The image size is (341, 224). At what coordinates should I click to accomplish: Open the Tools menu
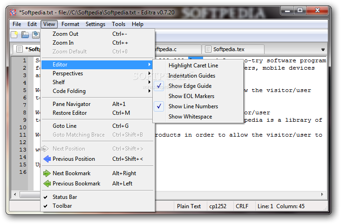coord(118,24)
